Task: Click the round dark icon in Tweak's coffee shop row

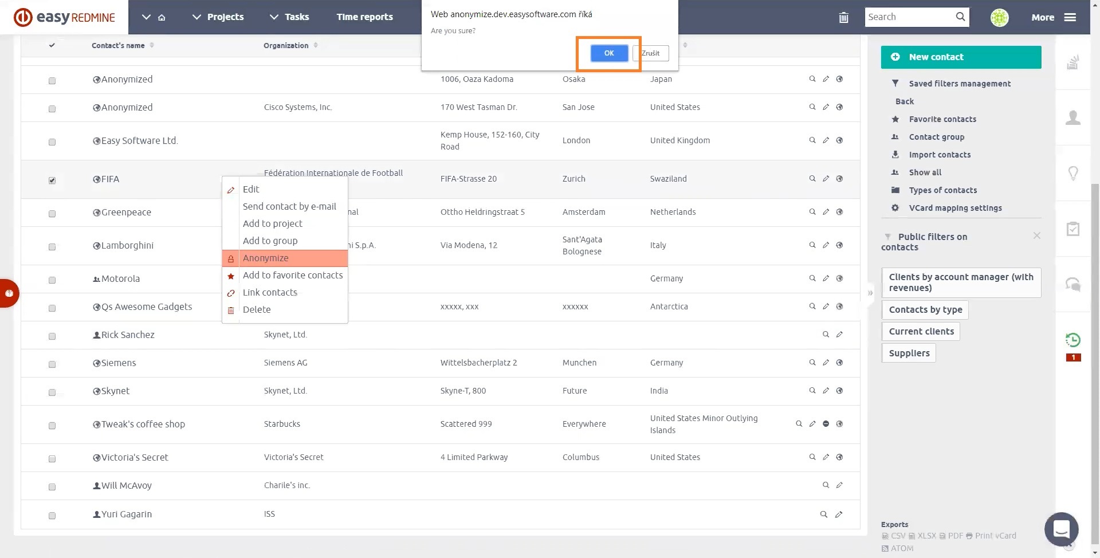Action: pyautogui.click(x=826, y=424)
